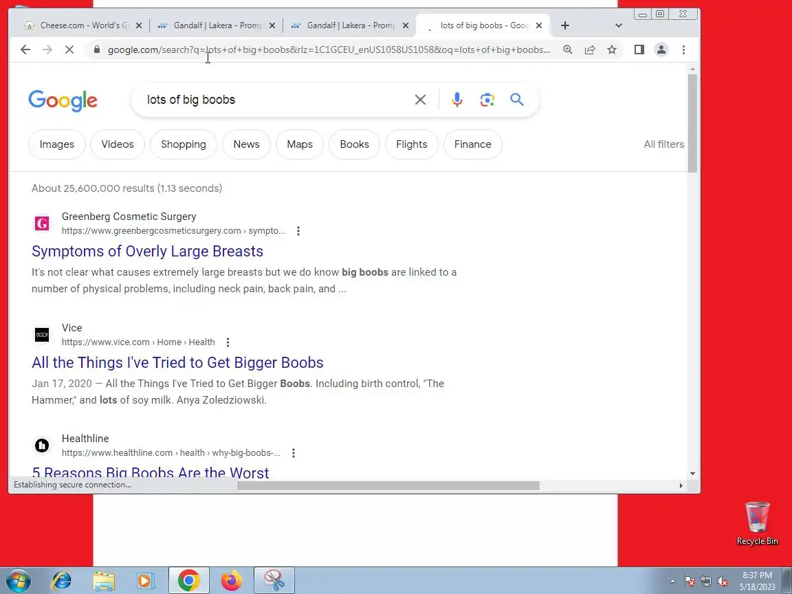Open All the Things I've Tried link
The height and width of the screenshot is (594, 792).
tap(177, 363)
